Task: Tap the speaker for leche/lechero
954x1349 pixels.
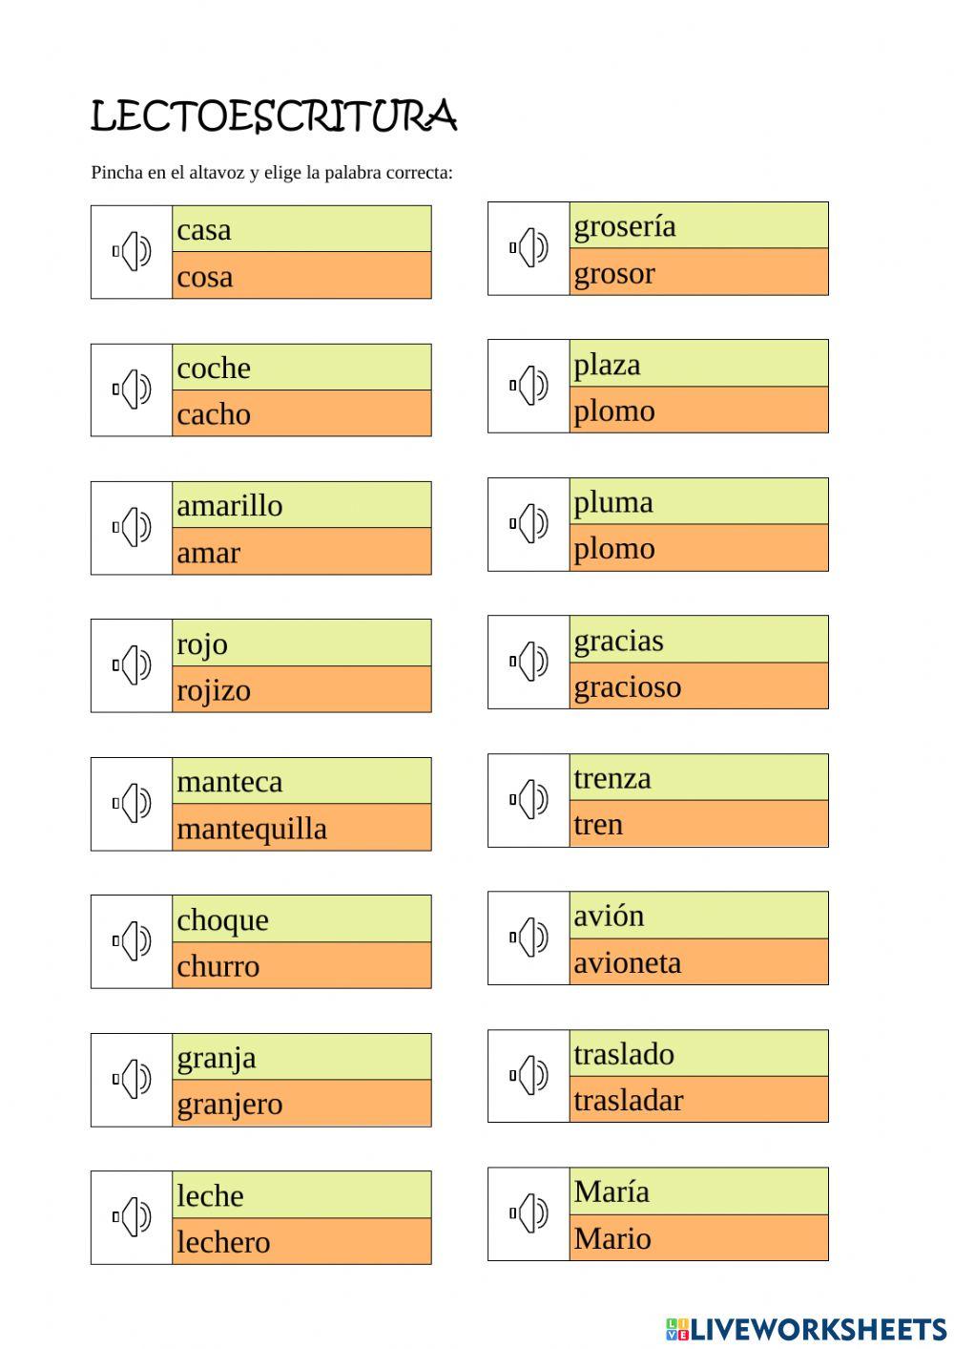Action: (x=132, y=1217)
